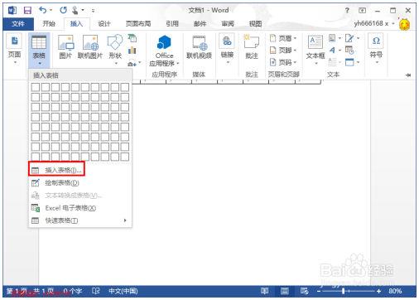
Task: Open the 文件 File tab
Action: click(18, 24)
